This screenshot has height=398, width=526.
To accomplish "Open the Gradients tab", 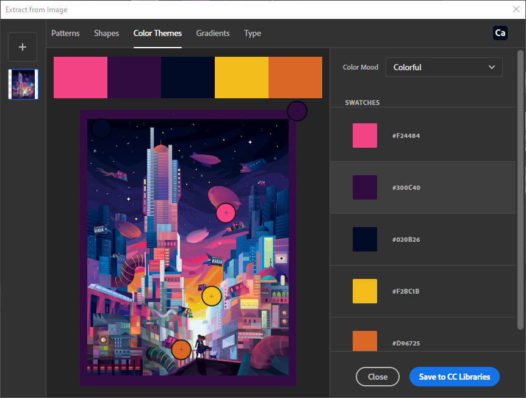I will tap(212, 34).
